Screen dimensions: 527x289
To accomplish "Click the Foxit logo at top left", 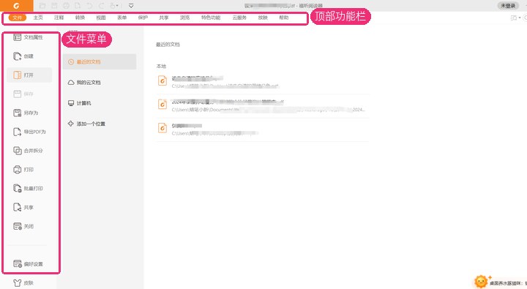I will [x=16, y=6].
